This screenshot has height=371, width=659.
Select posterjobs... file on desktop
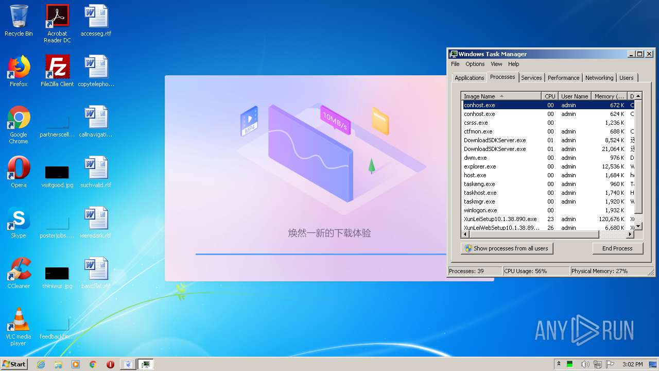[x=57, y=227]
